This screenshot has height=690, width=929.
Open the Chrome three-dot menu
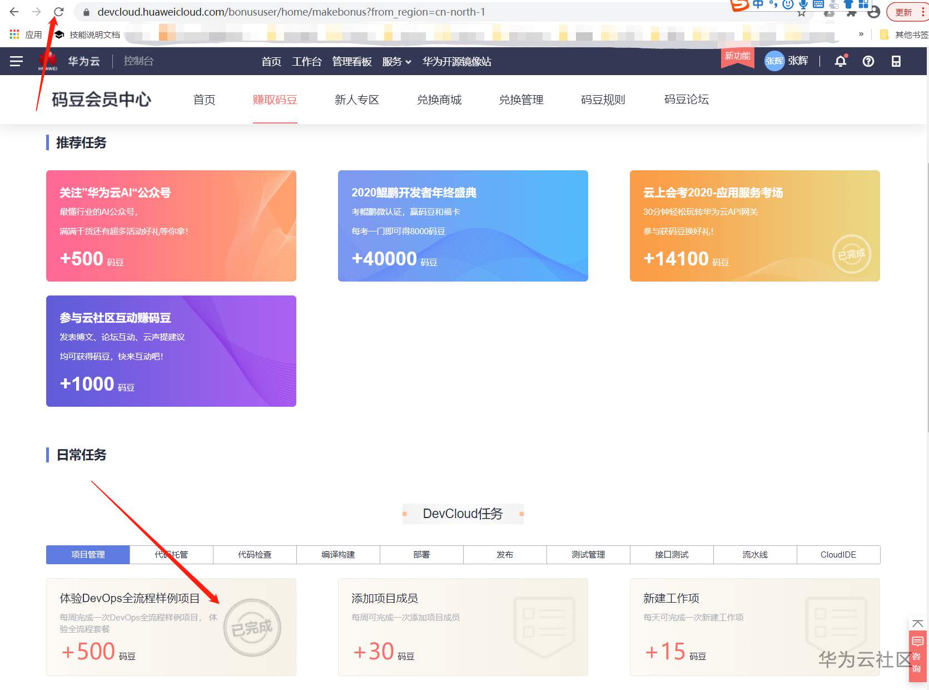click(x=923, y=12)
